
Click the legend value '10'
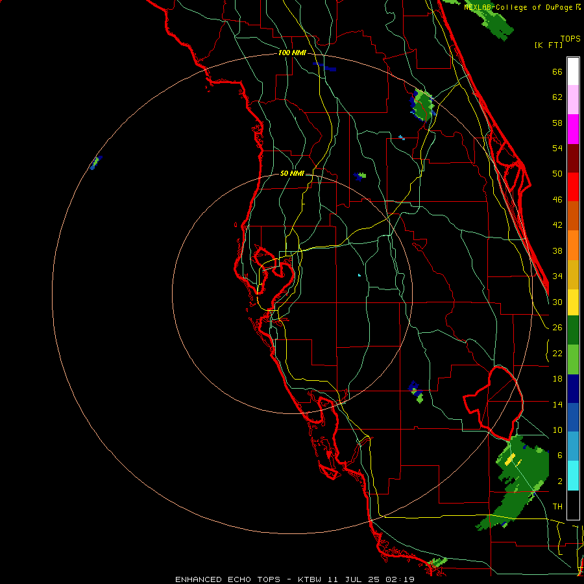pyautogui.click(x=557, y=430)
